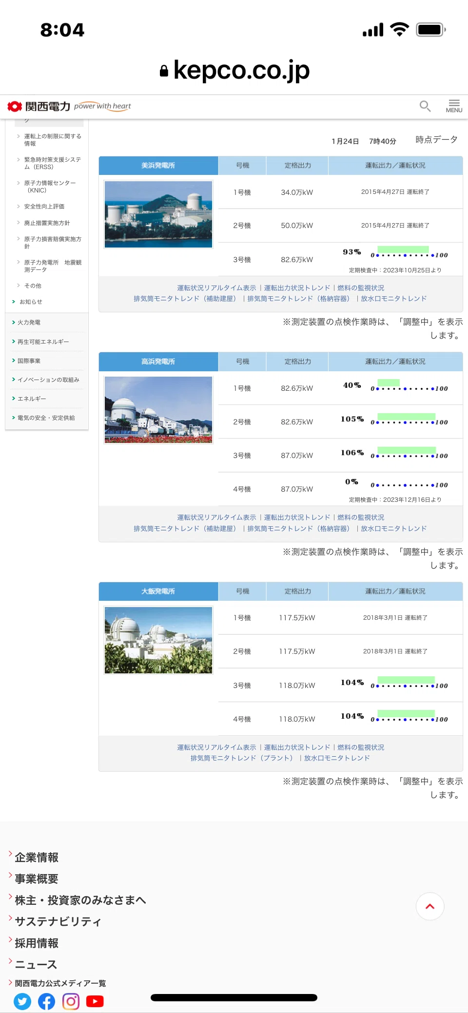This screenshot has width=468, height=1013.
Task: Open 廃止措置実施方針 sidebar link
Action: tap(47, 223)
